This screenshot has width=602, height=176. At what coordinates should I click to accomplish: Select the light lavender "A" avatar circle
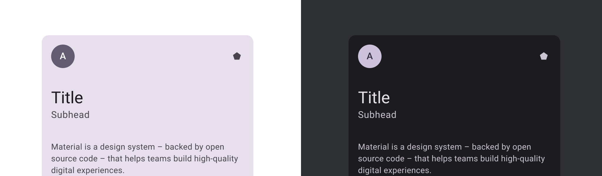370,56
